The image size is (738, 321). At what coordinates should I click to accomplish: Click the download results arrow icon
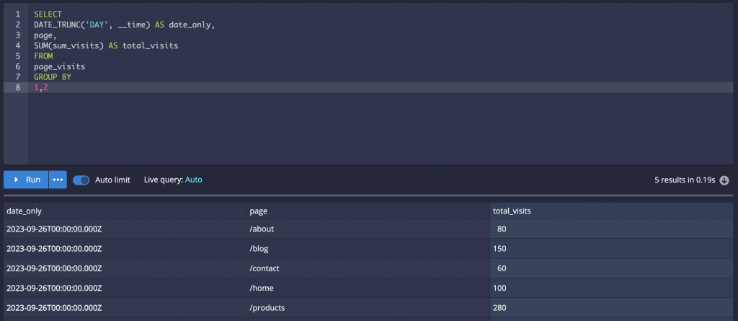point(725,180)
